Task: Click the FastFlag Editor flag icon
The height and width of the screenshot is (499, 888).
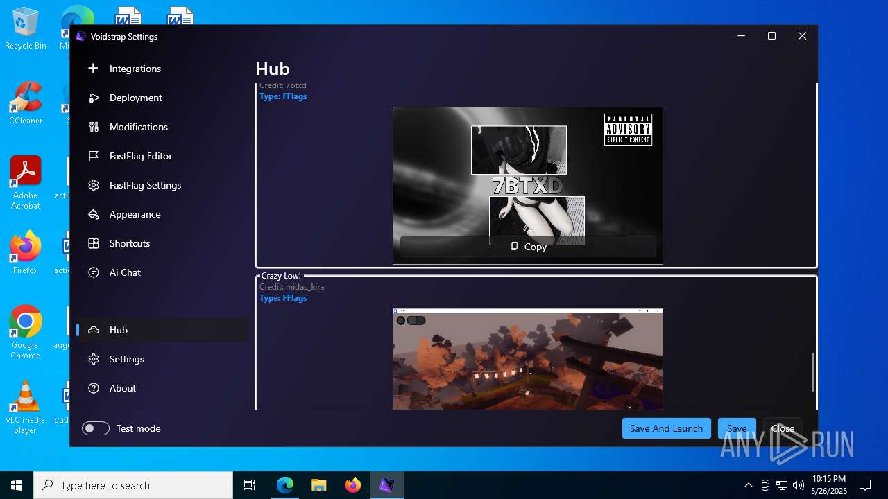Action: (94, 156)
